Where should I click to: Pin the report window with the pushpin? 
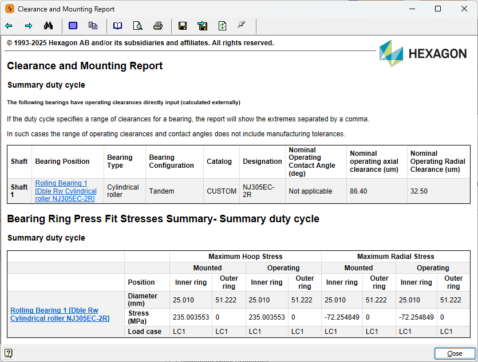click(241, 25)
